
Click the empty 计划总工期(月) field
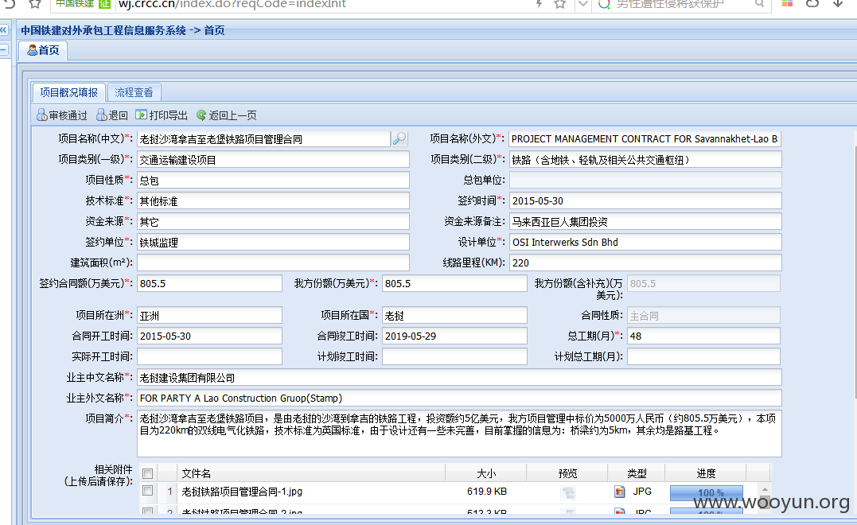[703, 356]
